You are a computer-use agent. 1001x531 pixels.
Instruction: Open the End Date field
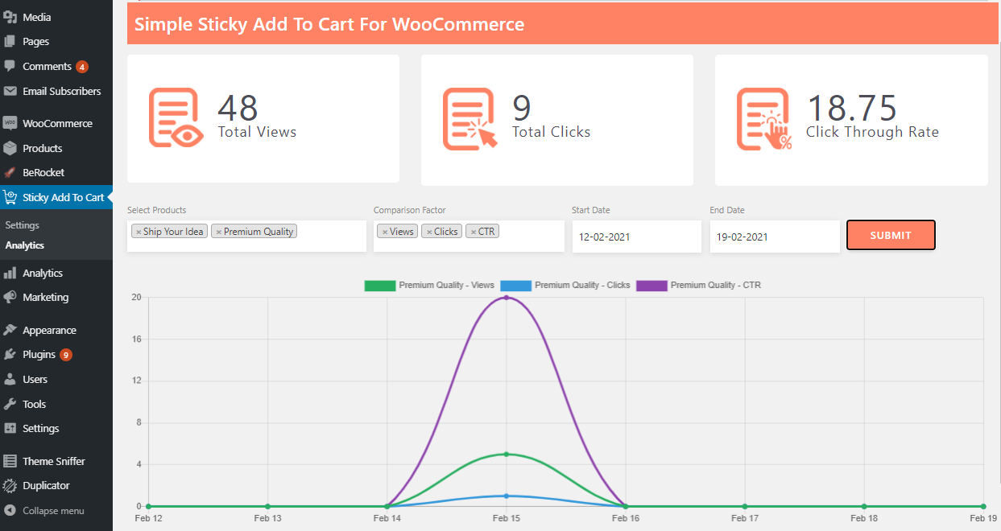[x=775, y=237]
